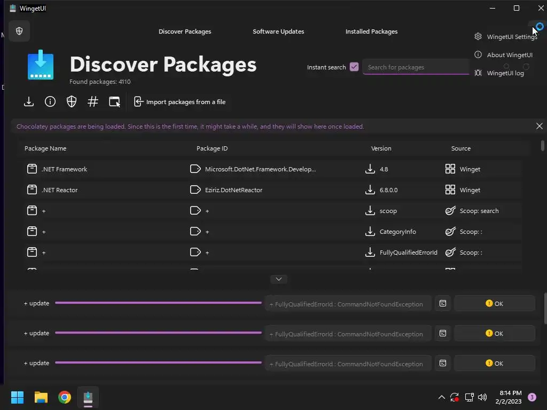Show package info with the circled i icon
The width and height of the screenshot is (547, 410).
(50, 101)
